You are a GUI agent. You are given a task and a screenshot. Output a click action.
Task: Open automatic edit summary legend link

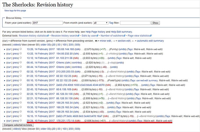(150, 41)
